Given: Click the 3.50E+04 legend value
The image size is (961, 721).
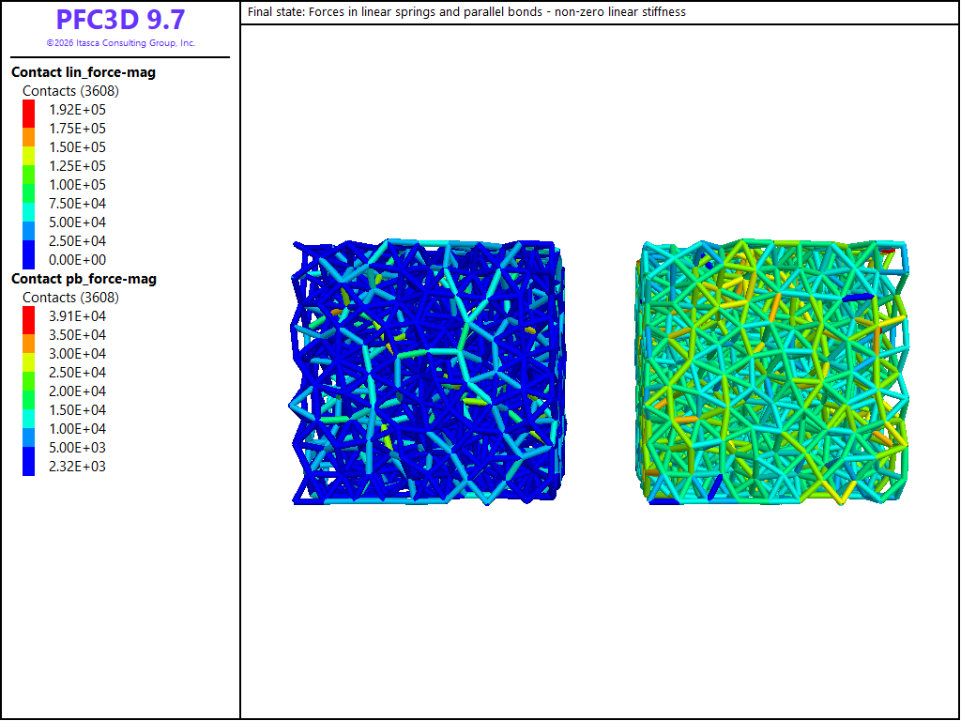Looking at the screenshot, I should tap(77, 335).
